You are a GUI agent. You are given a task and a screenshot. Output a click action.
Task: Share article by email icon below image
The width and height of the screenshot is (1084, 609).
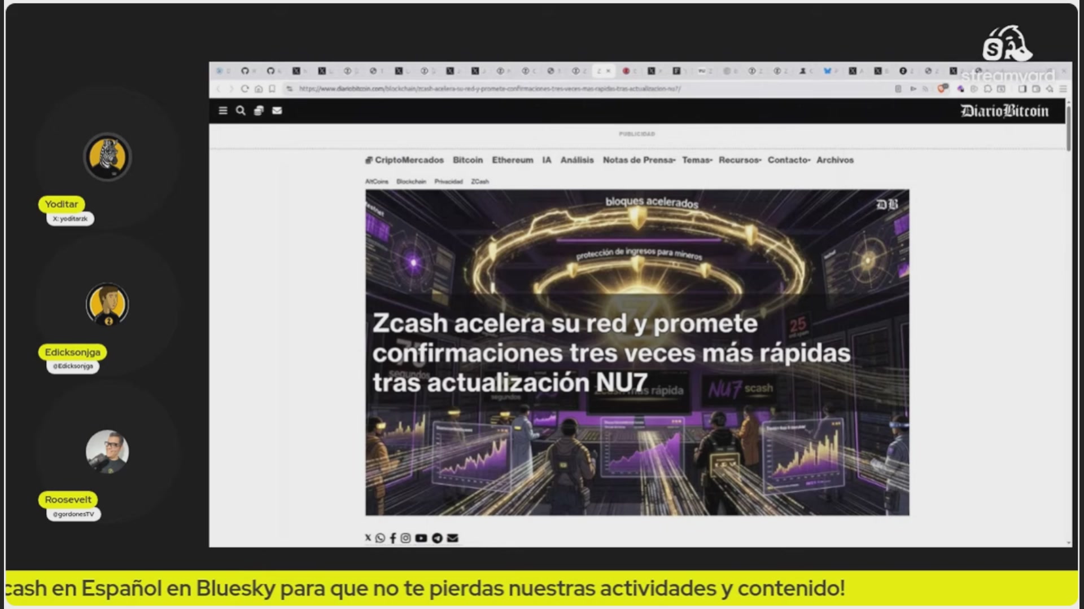click(452, 538)
